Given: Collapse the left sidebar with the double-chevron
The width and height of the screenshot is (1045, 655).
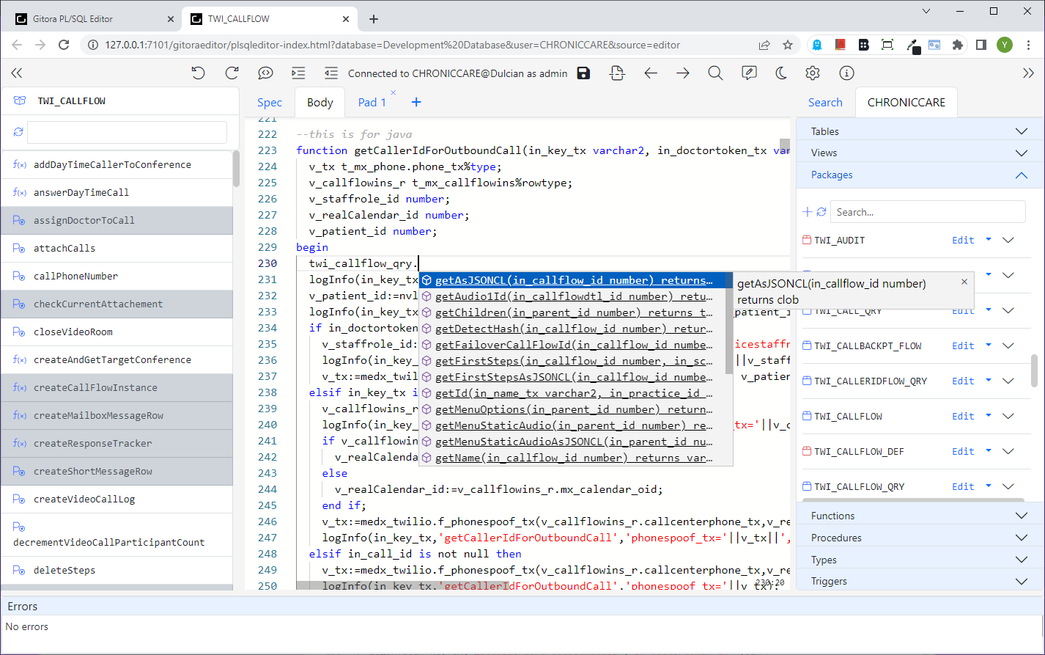Looking at the screenshot, I should tap(16, 73).
